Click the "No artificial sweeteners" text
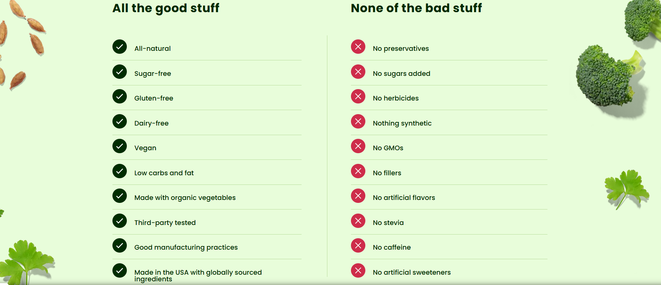The width and height of the screenshot is (661, 285). [411, 272]
